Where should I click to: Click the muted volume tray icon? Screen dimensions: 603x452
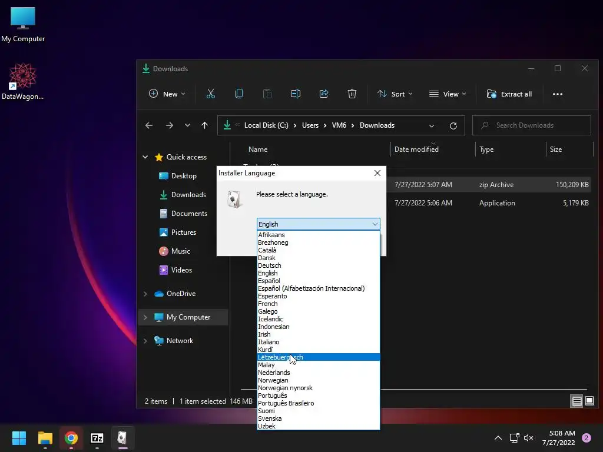coord(529,438)
